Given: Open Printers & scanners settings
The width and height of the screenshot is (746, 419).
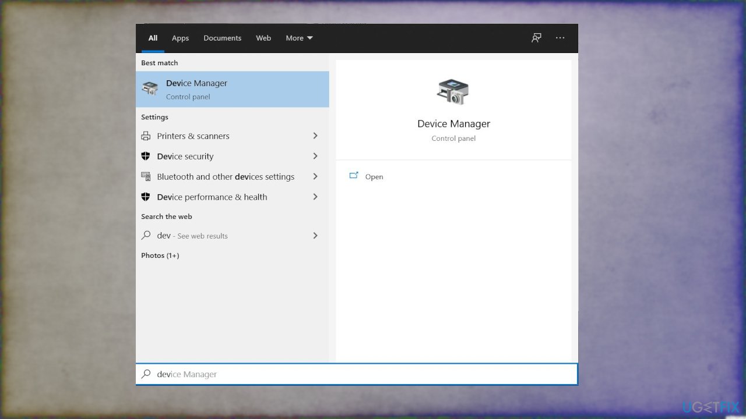Looking at the screenshot, I should [x=233, y=136].
